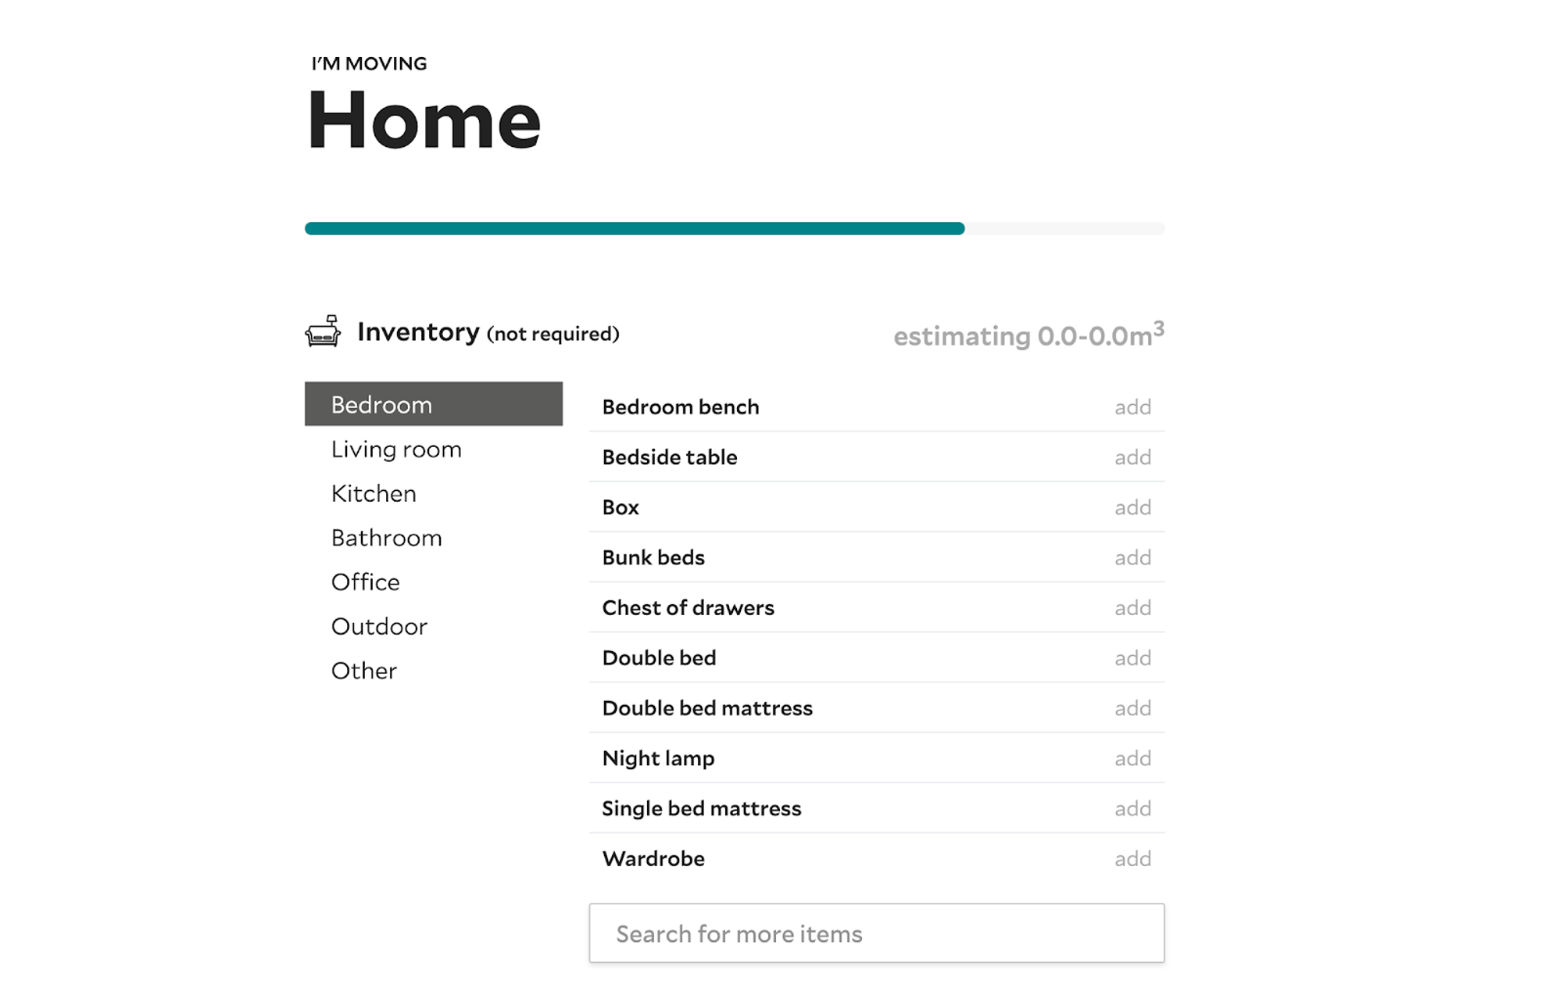Select the Bedroom category tab
1563x995 pixels.
(433, 404)
